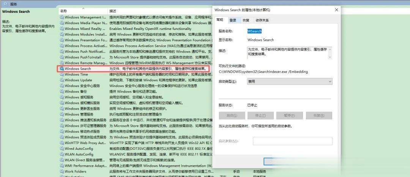Sort by the 名称 column header
Image resolution: width=410 pixels, height=177 pixels.
[x=83, y=11]
